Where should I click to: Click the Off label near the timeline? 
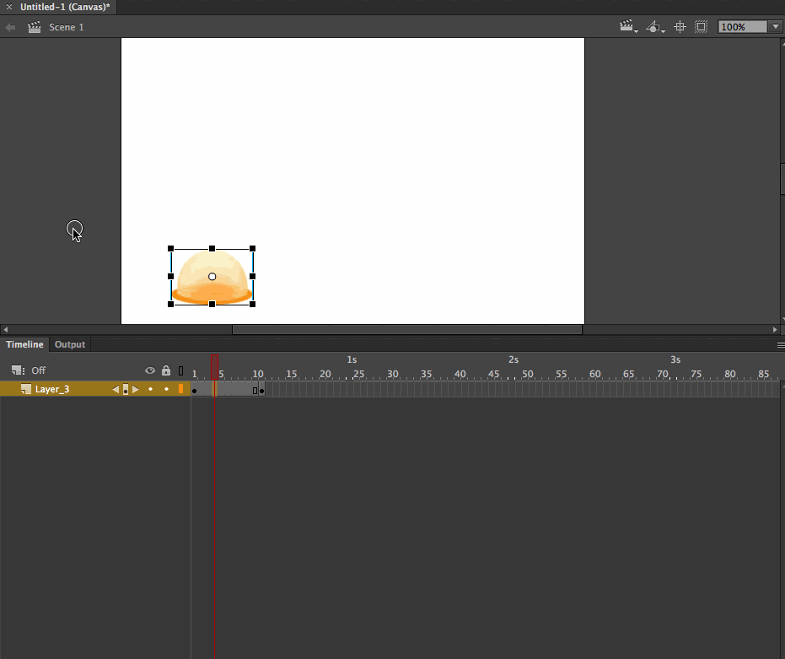(x=38, y=370)
